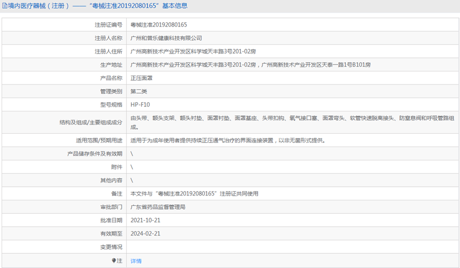The width and height of the screenshot is (460, 268).
Task: Click the lightbulb icon beside 注
Action: point(114,260)
